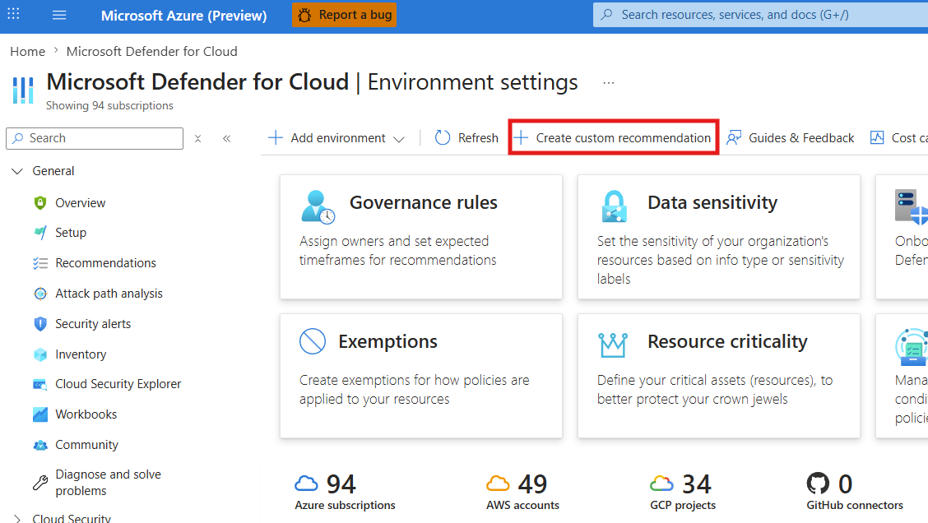Open Community in the sidebar

[x=86, y=445]
